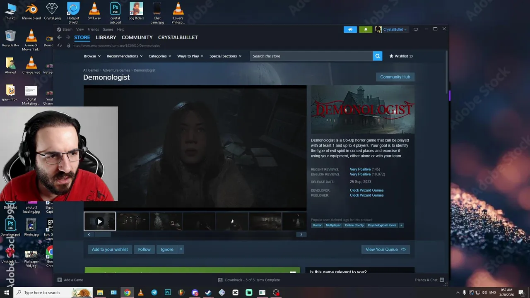
Task: Open Blender lifeline.blend desktop icon
Action: 31,12
